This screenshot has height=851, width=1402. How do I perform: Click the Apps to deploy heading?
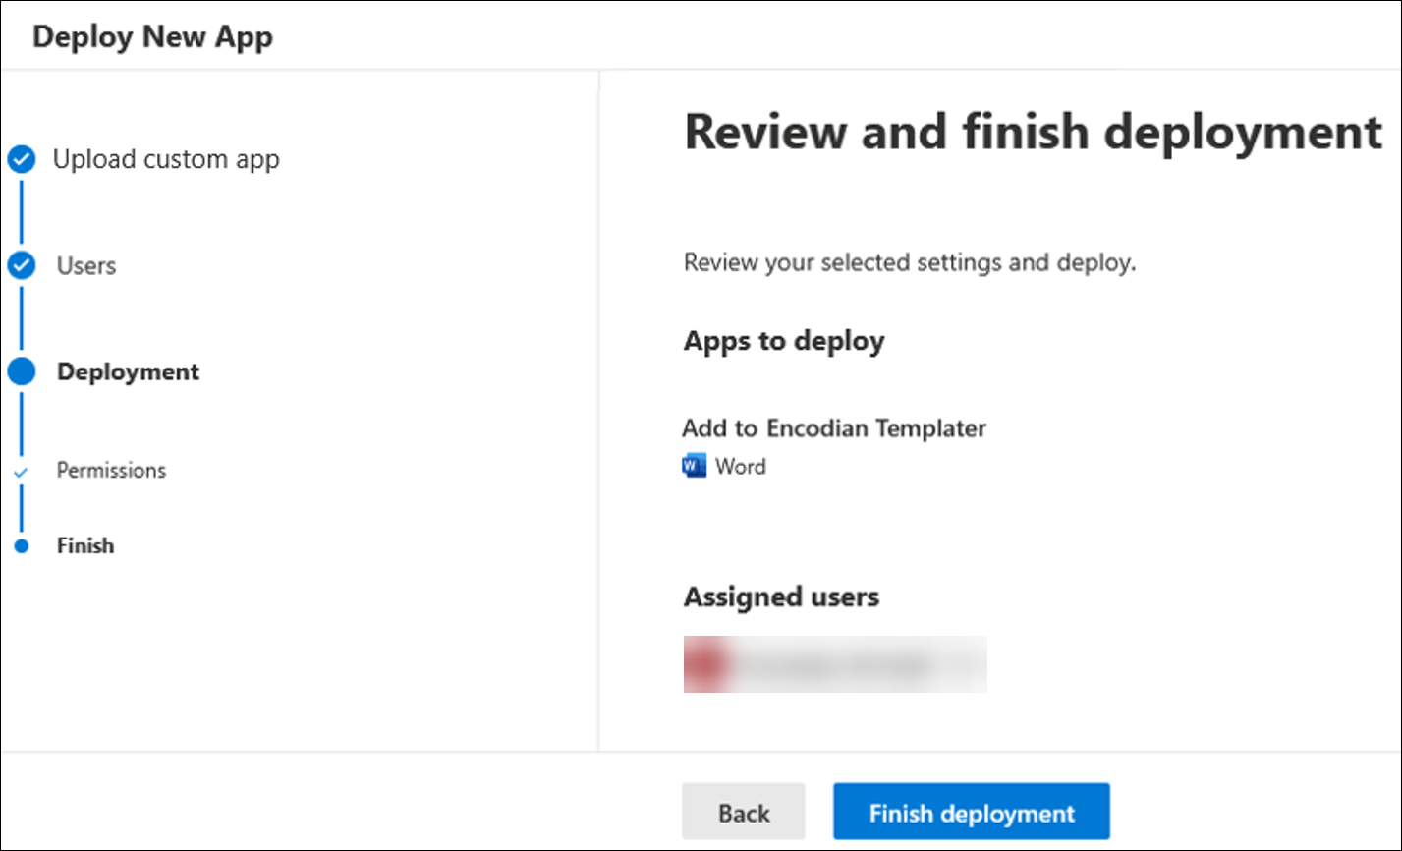pyautogui.click(x=784, y=341)
